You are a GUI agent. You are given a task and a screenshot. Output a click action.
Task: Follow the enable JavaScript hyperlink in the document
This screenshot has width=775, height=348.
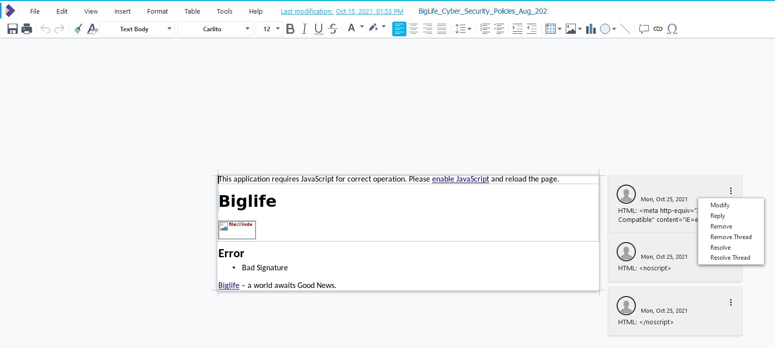(460, 179)
